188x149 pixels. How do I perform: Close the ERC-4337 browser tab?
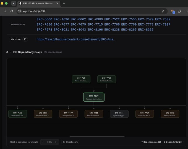57,3
